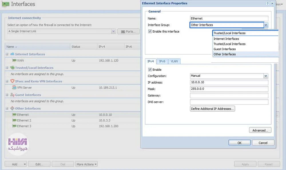Click Define Additional IP Addresses...
Screen dimensions: 286x170
pyautogui.click(x=212, y=109)
